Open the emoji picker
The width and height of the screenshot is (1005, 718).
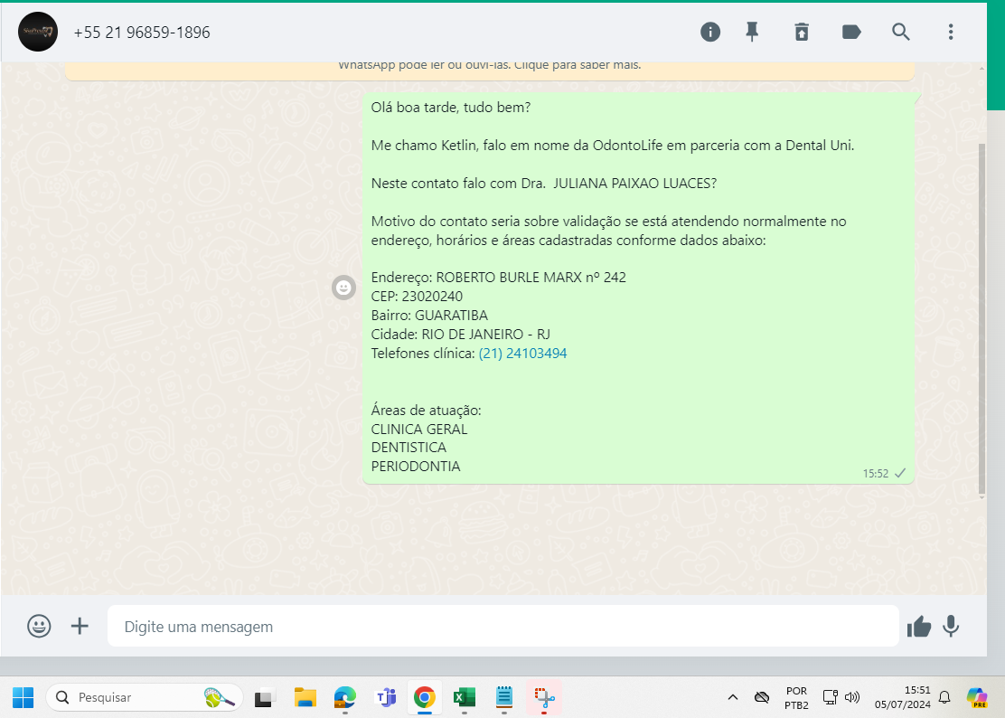[x=39, y=626]
